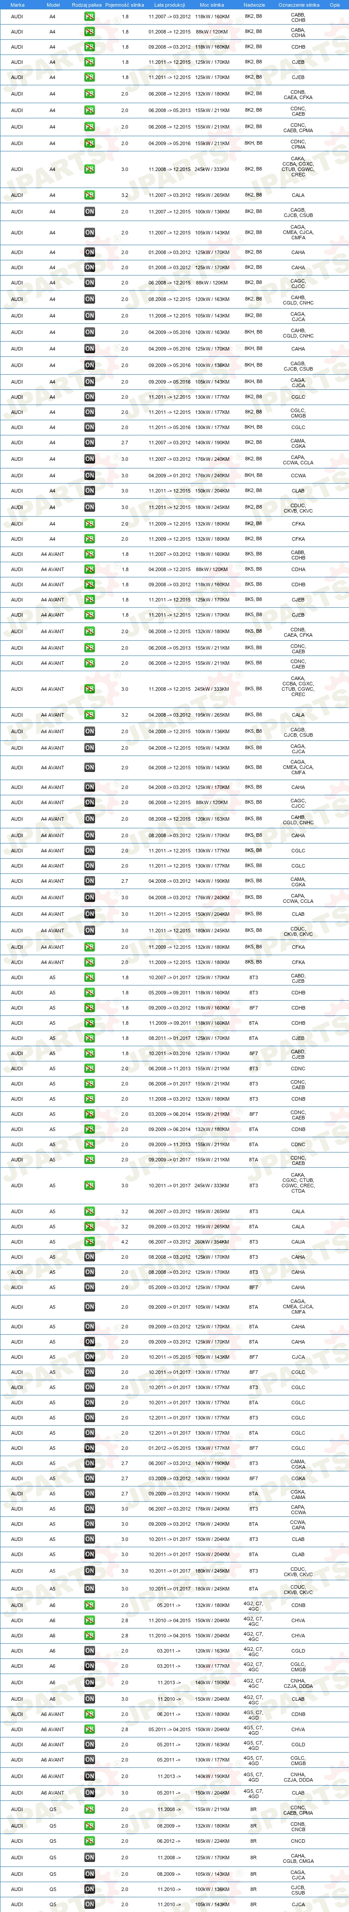Click the '165kW / 224KM' power cell
The height and width of the screenshot is (1912, 349).
coord(212,1841)
